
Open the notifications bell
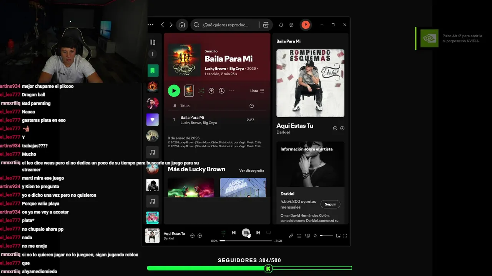(281, 25)
